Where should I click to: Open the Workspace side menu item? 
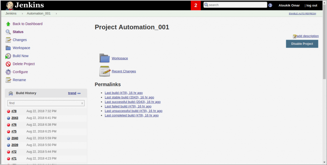(21, 48)
